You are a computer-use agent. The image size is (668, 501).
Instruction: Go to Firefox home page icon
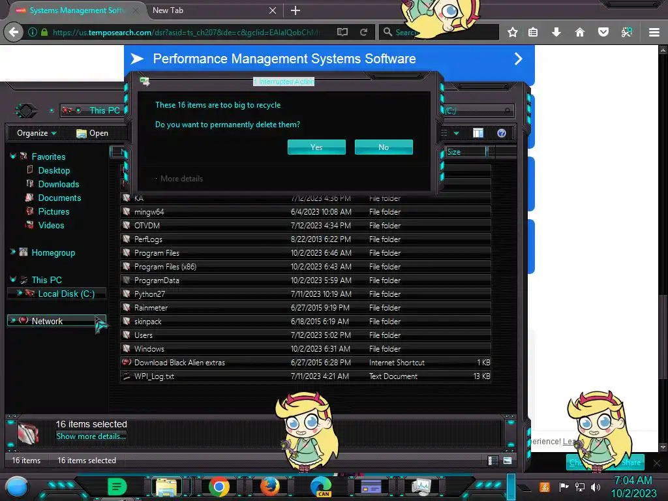coord(579,32)
